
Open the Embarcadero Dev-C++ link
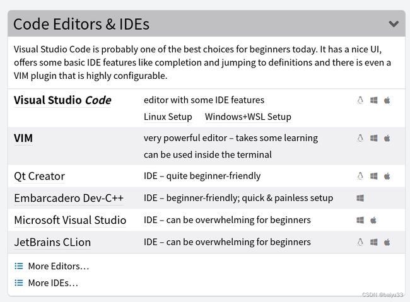click(69, 198)
